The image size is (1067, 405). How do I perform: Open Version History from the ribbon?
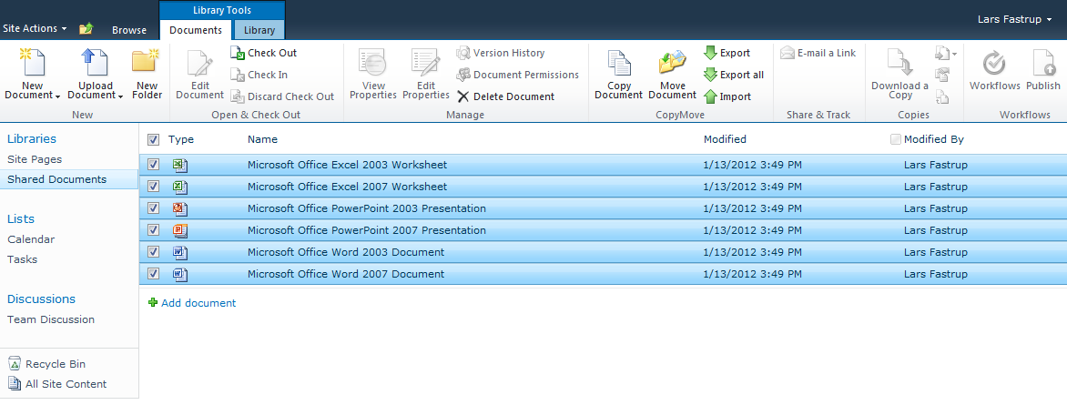coord(500,53)
